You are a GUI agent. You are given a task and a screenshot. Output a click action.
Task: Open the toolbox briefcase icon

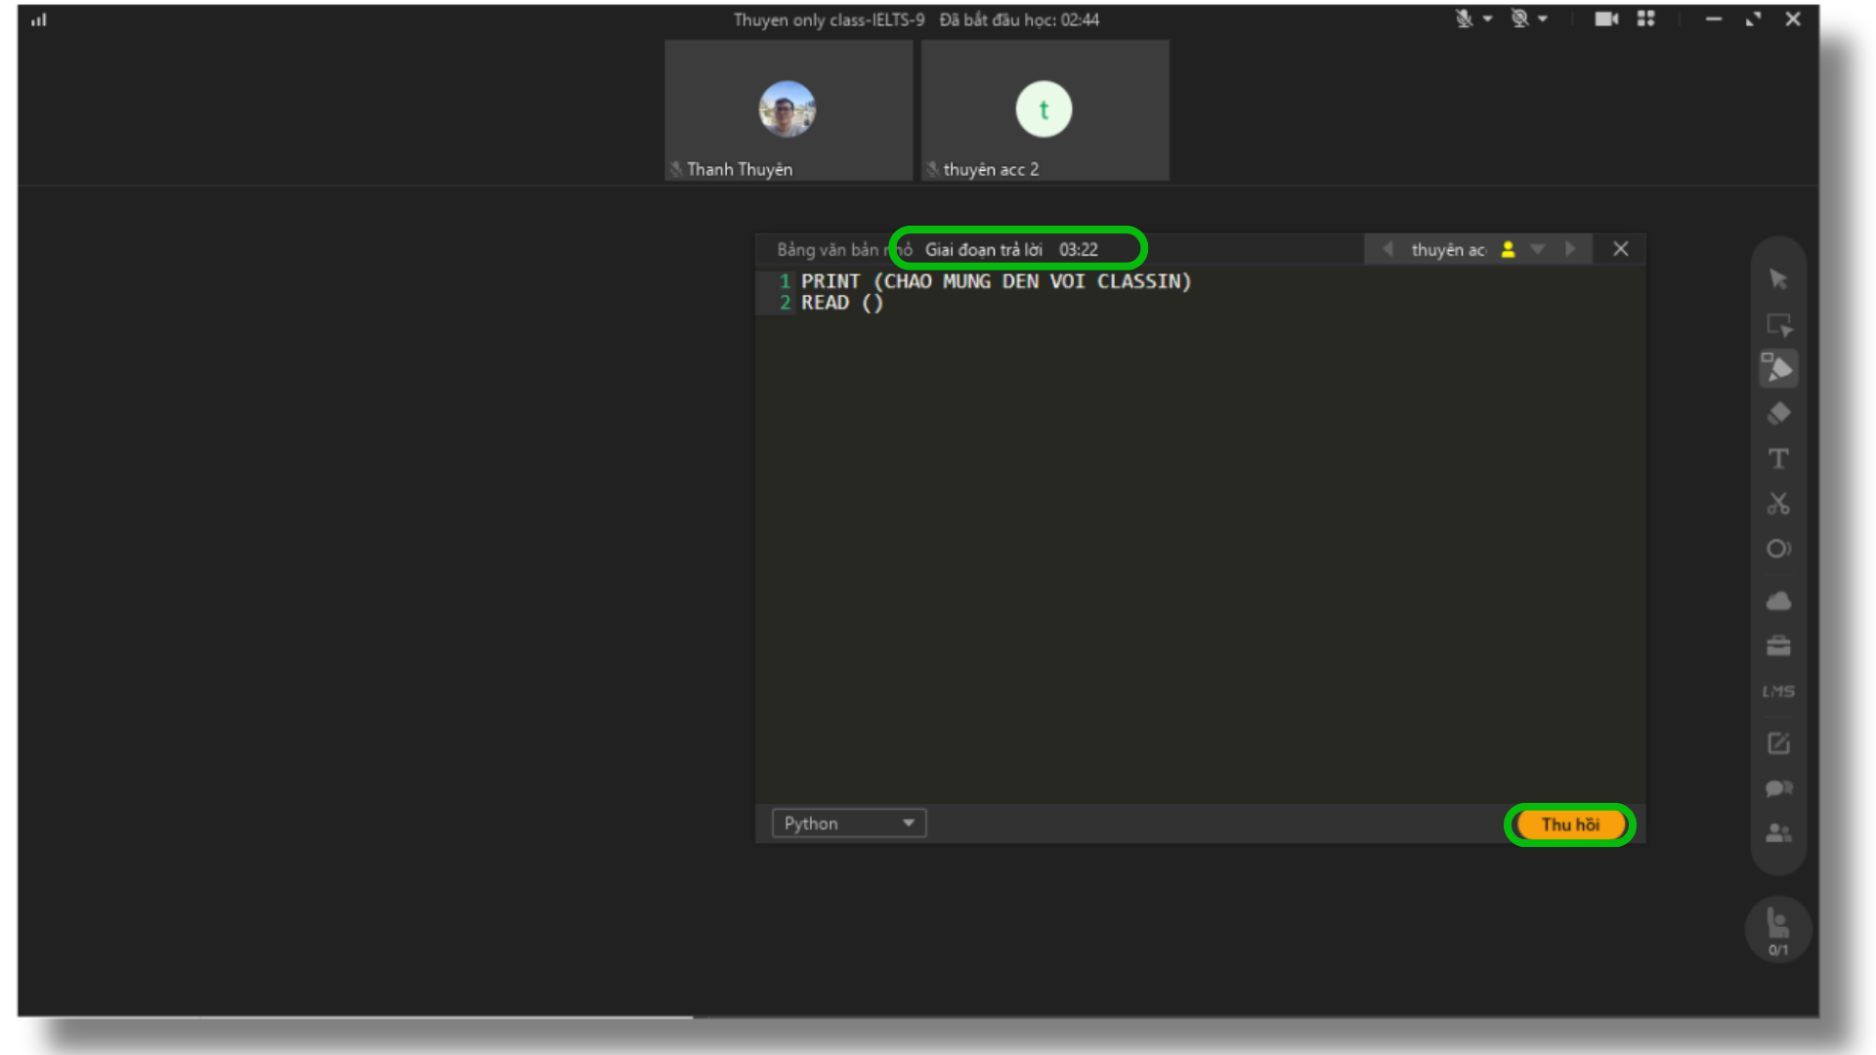(x=1778, y=646)
